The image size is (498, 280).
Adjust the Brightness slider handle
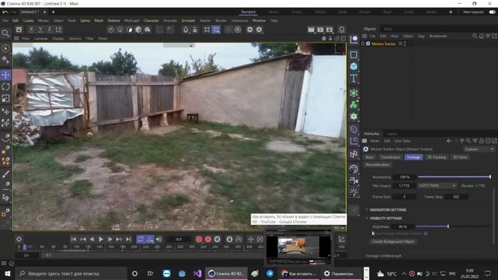coord(448,226)
